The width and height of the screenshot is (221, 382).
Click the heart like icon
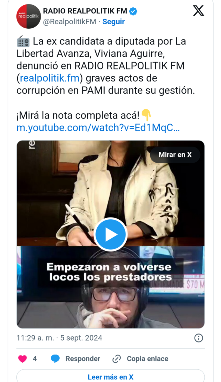[23, 358]
